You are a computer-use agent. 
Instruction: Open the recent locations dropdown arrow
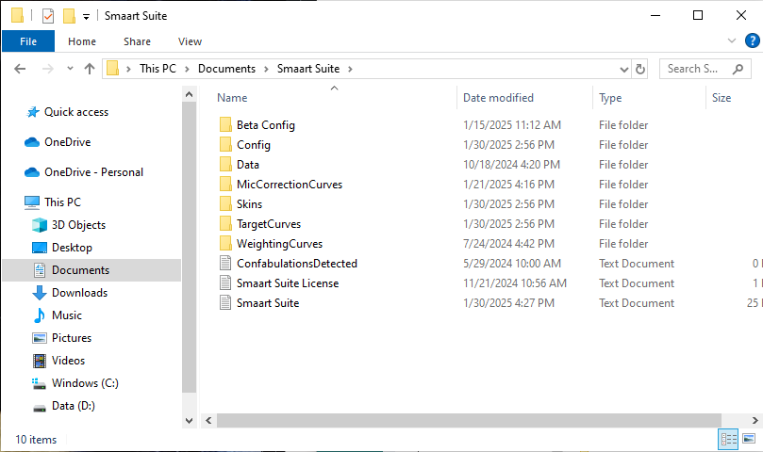(70, 69)
